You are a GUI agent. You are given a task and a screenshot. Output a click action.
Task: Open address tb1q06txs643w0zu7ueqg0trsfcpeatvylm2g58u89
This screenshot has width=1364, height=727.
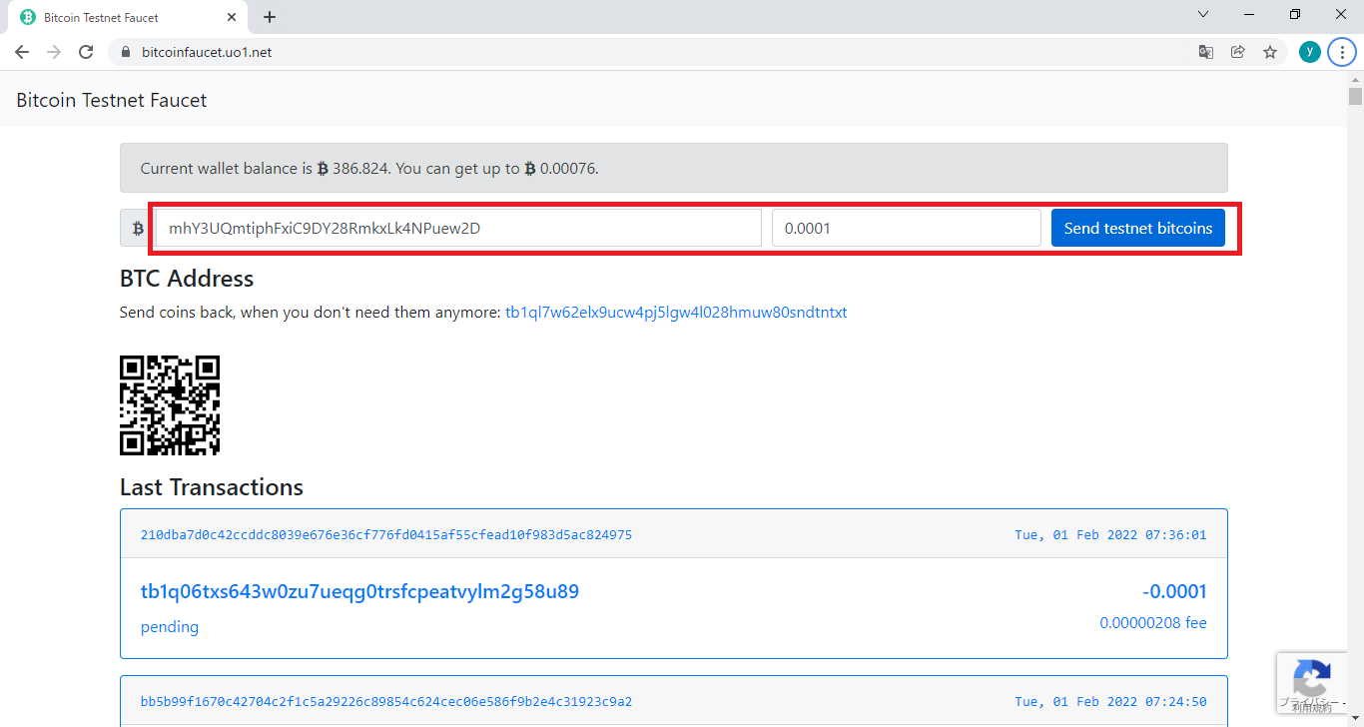pyautogui.click(x=359, y=591)
